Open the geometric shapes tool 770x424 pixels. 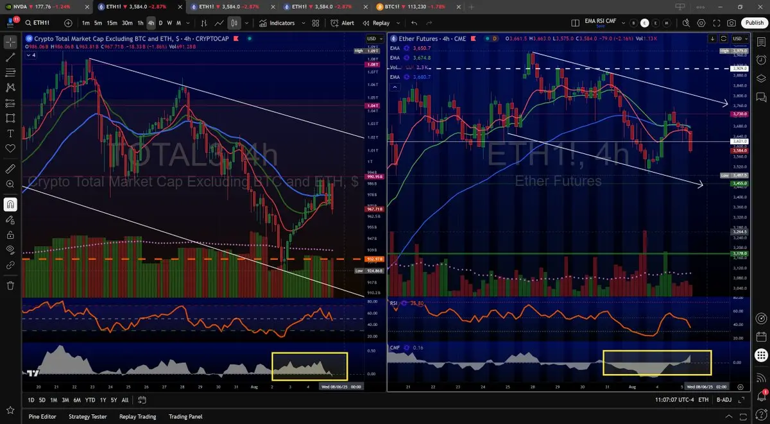10,118
